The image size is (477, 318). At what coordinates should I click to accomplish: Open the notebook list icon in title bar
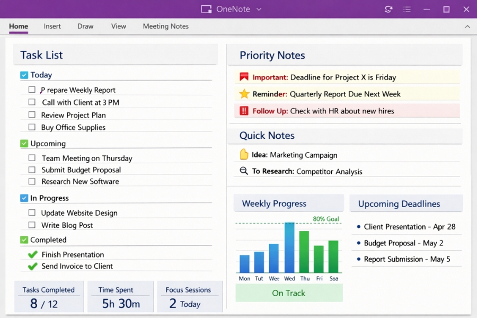pyautogui.click(x=407, y=8)
